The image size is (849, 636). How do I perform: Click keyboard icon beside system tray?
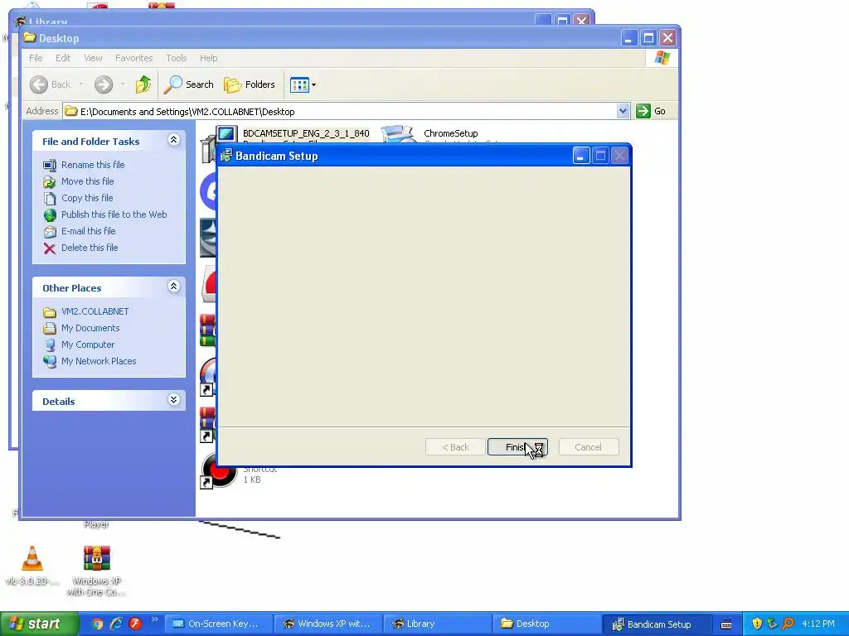[726, 624]
